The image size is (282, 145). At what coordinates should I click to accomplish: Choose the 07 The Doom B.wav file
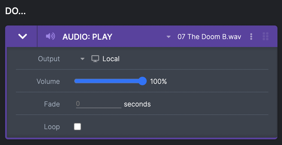coord(209,37)
